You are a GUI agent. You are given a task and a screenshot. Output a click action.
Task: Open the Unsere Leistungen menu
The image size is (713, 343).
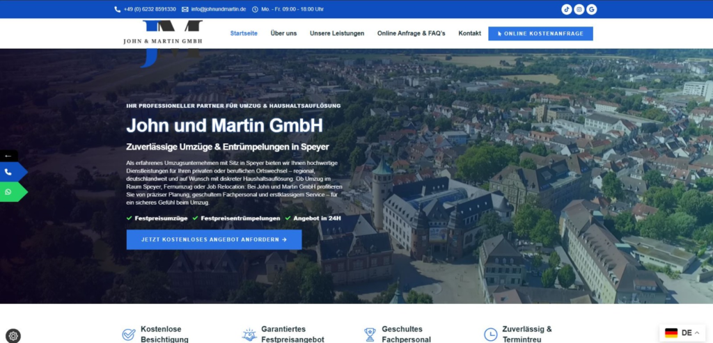coord(337,33)
